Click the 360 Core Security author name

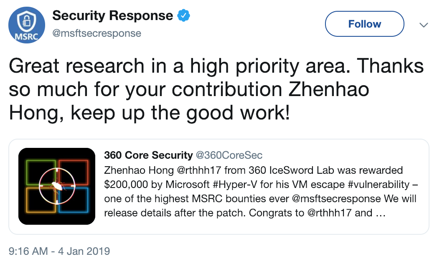[x=148, y=156]
